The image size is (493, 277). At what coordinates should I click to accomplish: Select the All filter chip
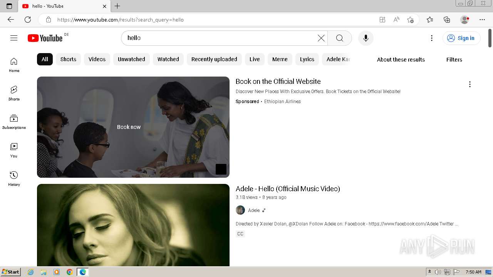[x=45, y=59]
